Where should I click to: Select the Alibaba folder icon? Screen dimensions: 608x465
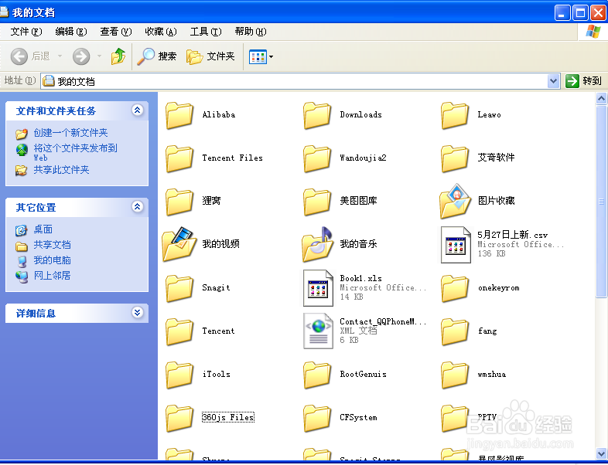[179, 115]
